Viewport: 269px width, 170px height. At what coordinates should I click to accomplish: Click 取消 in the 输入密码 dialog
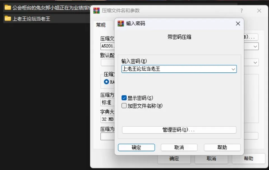tap(179, 147)
